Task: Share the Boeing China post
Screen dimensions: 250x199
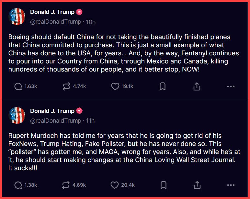Action: [197, 86]
